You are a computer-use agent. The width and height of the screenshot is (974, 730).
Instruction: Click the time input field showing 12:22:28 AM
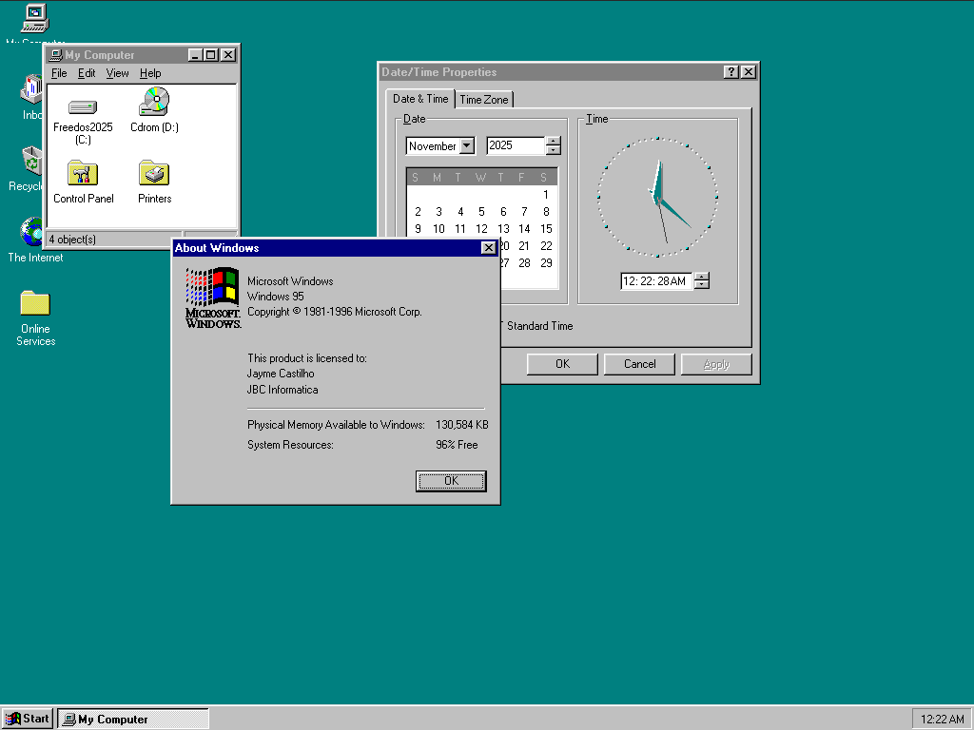pyautogui.click(x=655, y=281)
